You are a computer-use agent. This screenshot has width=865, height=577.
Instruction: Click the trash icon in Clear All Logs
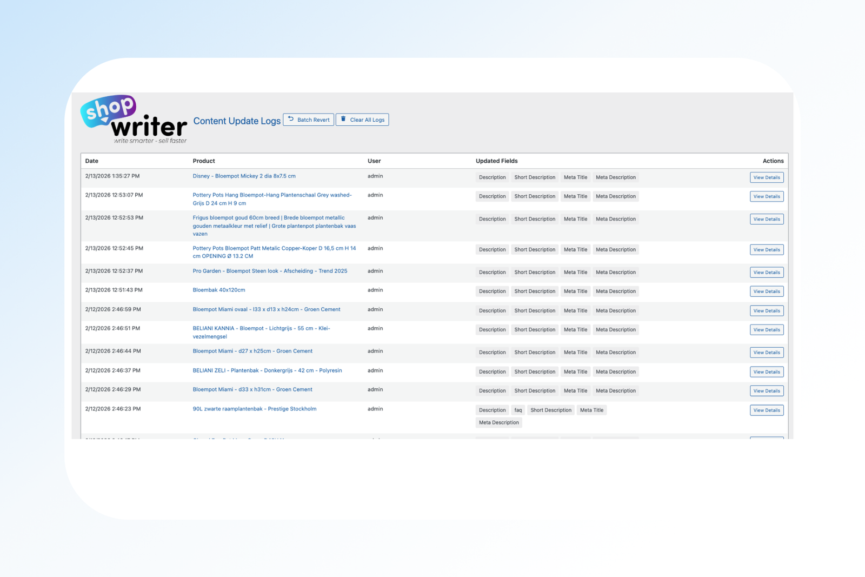tap(343, 120)
